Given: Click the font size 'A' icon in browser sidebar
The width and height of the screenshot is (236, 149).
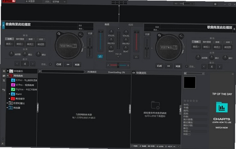Looking at the screenshot, I should click(3, 143).
